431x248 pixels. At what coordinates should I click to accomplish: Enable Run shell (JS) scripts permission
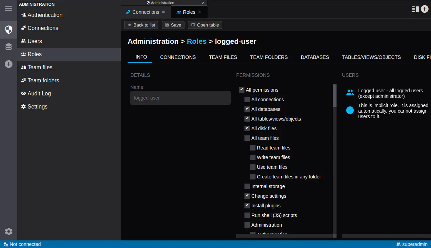pos(247,215)
